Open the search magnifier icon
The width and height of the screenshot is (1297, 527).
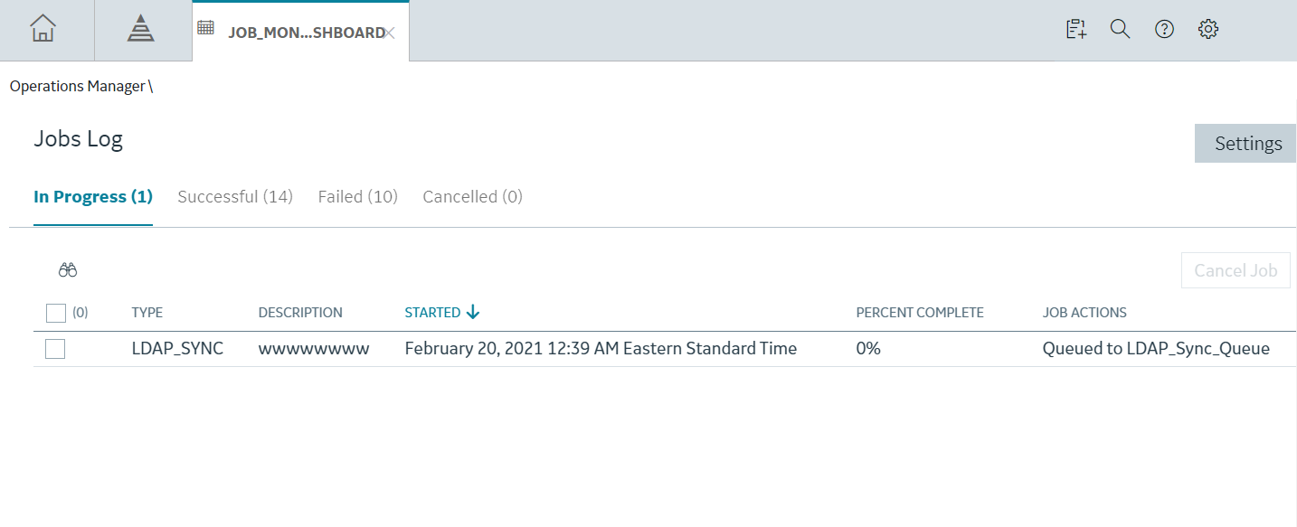point(1120,29)
